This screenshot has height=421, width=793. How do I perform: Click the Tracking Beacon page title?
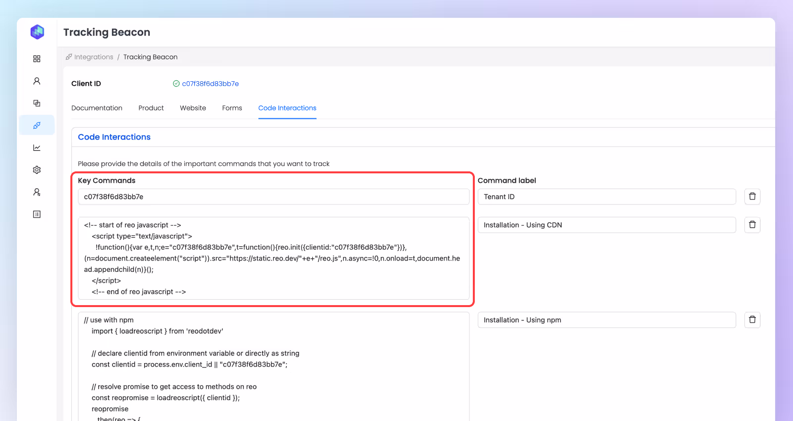point(107,32)
